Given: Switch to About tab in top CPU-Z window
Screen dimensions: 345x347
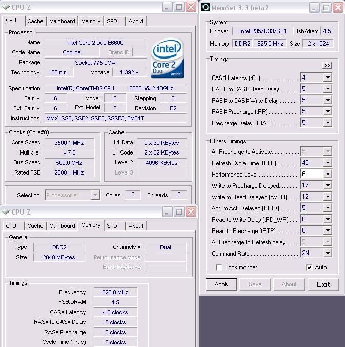Looking at the screenshot, I should tap(136, 21).
